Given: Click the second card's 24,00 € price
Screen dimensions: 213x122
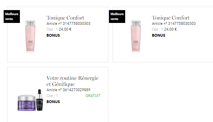Looking at the screenshot, I should click(x=170, y=29).
